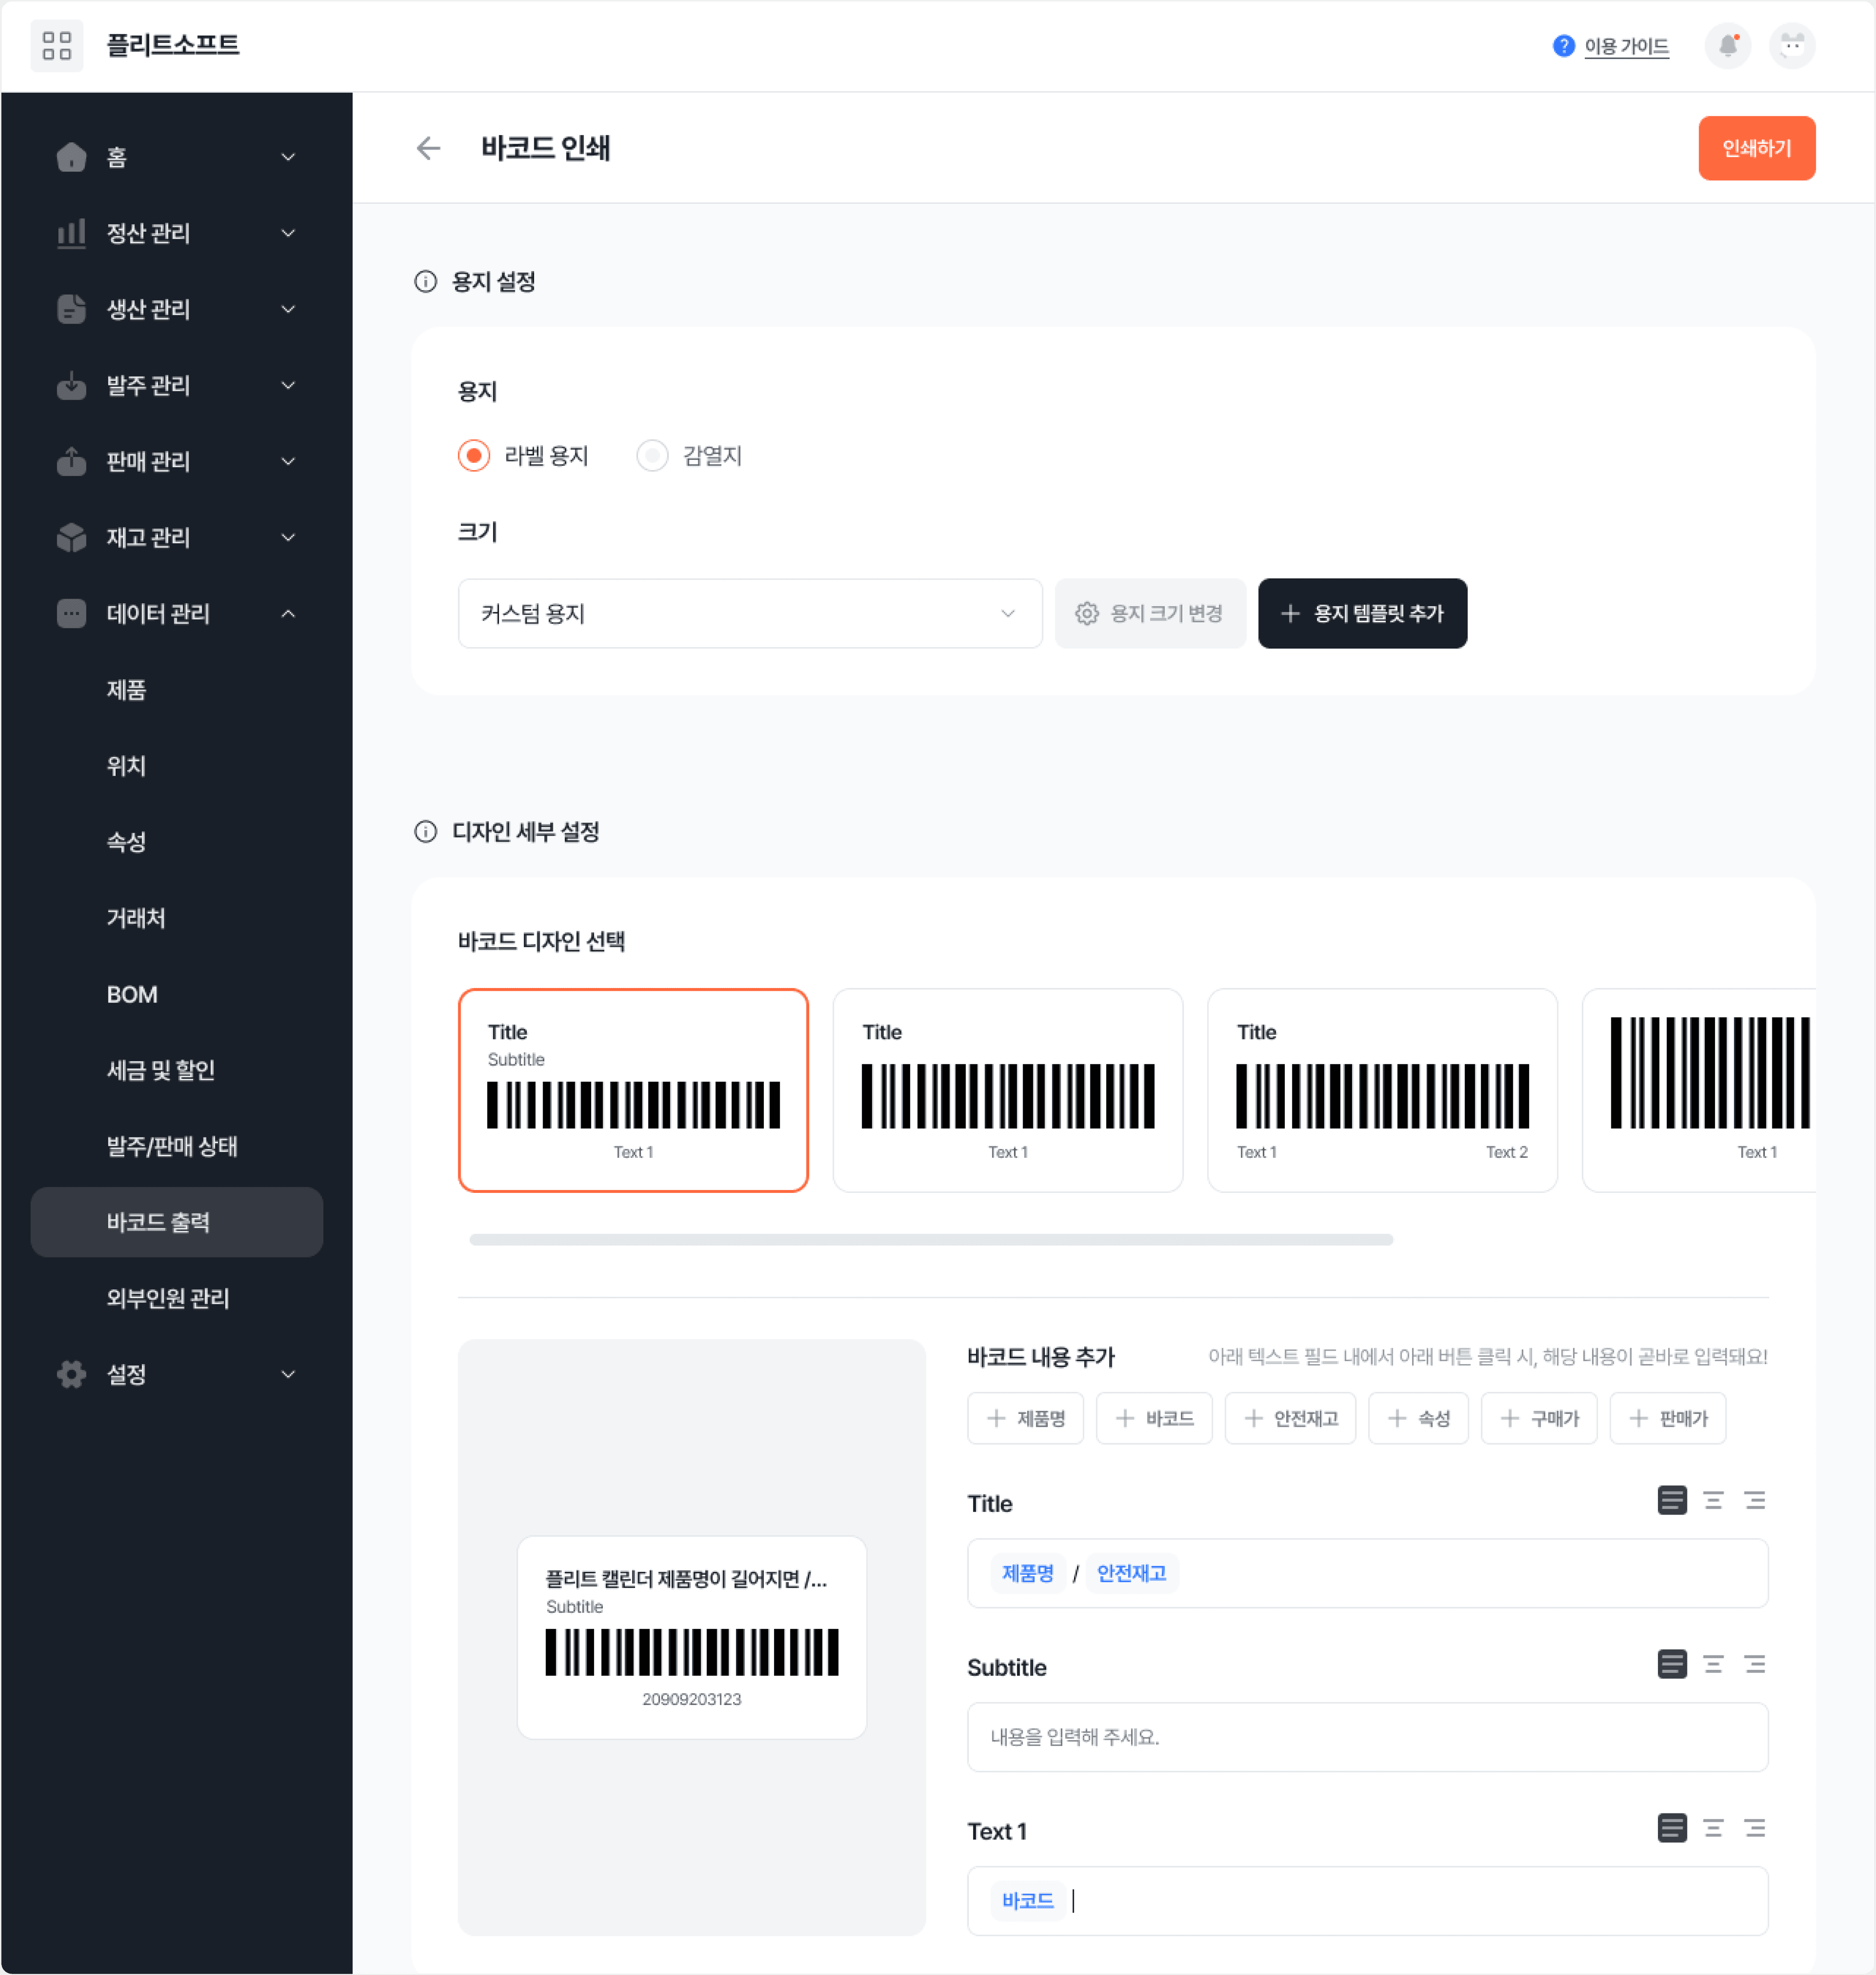Open the user avatar profile icon

1791,46
